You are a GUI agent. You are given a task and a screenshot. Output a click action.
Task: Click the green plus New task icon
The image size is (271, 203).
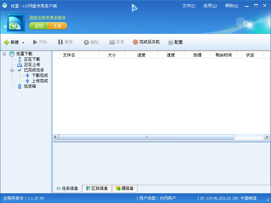(6, 42)
